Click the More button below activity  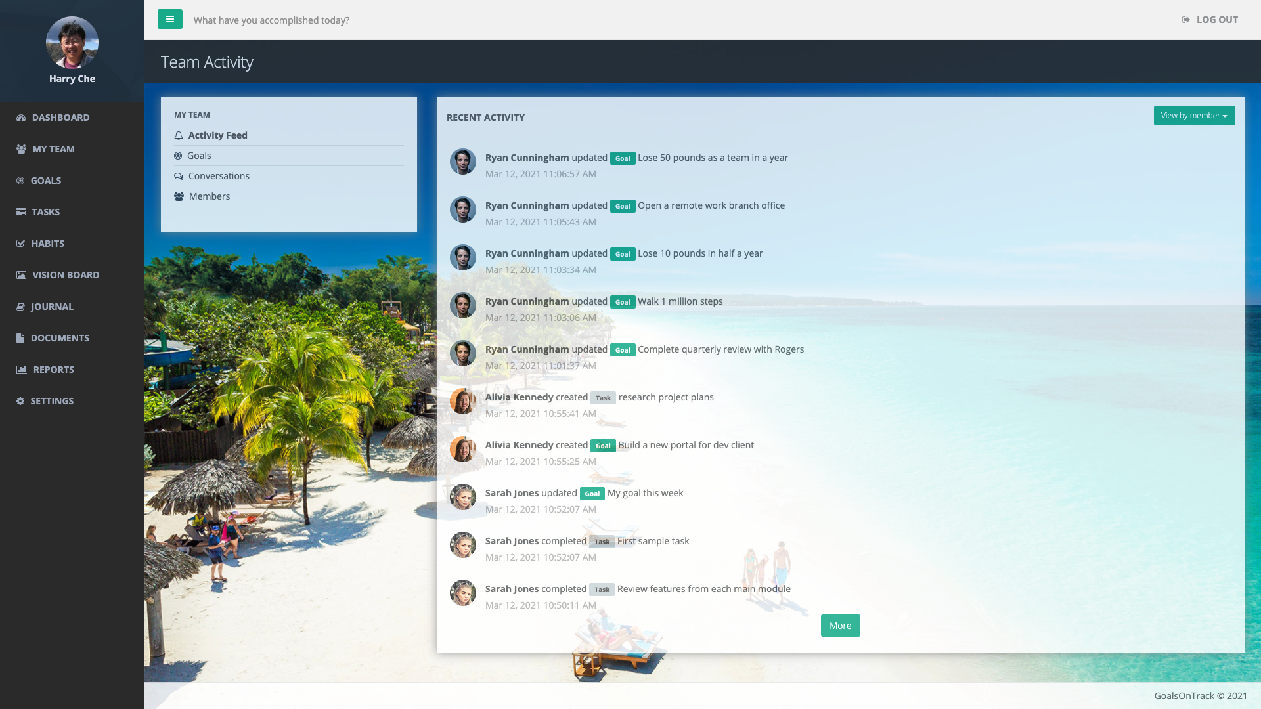click(x=840, y=626)
